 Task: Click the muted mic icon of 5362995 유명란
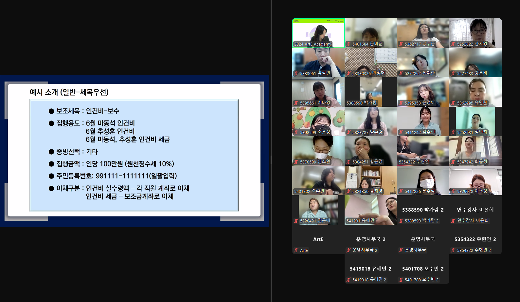click(x=454, y=103)
